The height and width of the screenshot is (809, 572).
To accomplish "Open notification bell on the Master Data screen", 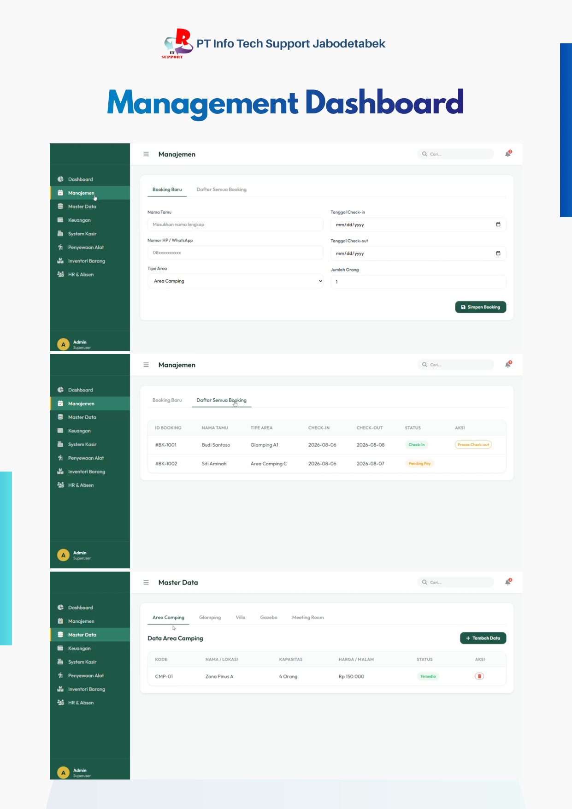I will [508, 582].
